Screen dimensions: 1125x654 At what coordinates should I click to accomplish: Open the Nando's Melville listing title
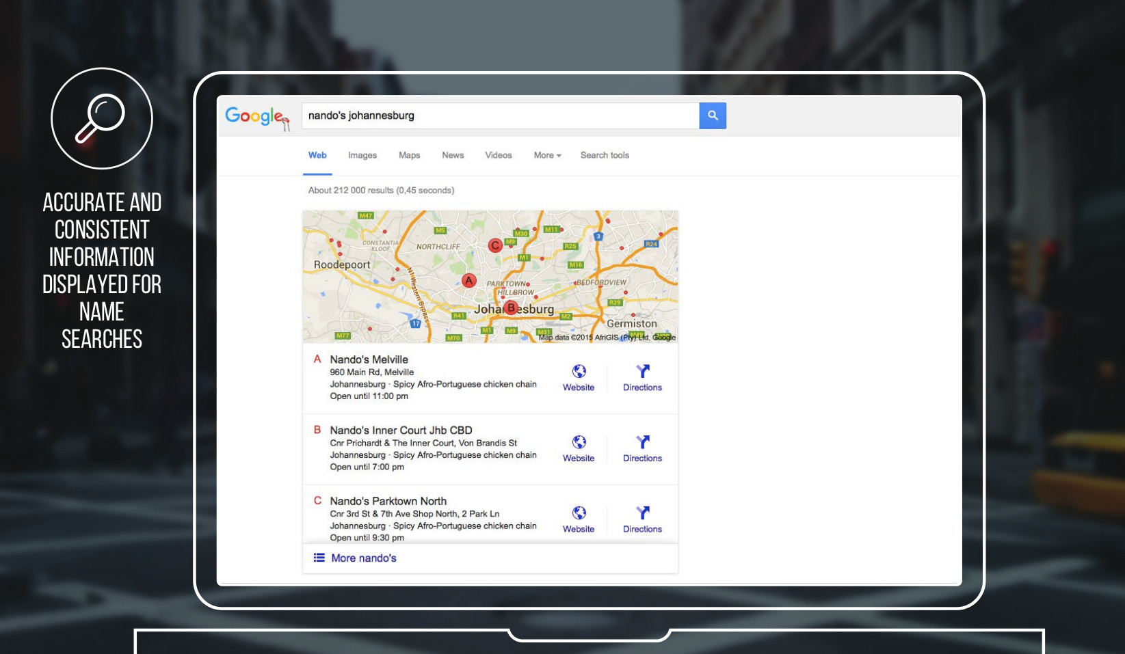pyautogui.click(x=369, y=359)
